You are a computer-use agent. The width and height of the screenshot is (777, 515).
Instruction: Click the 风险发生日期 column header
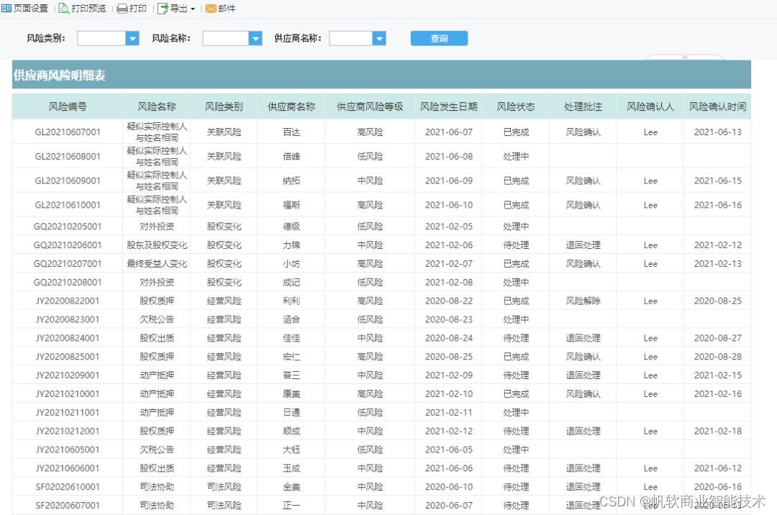pos(448,106)
